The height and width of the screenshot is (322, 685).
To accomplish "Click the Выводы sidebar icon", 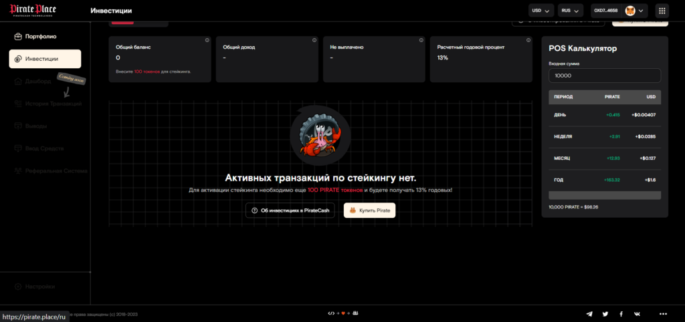I will pos(18,126).
